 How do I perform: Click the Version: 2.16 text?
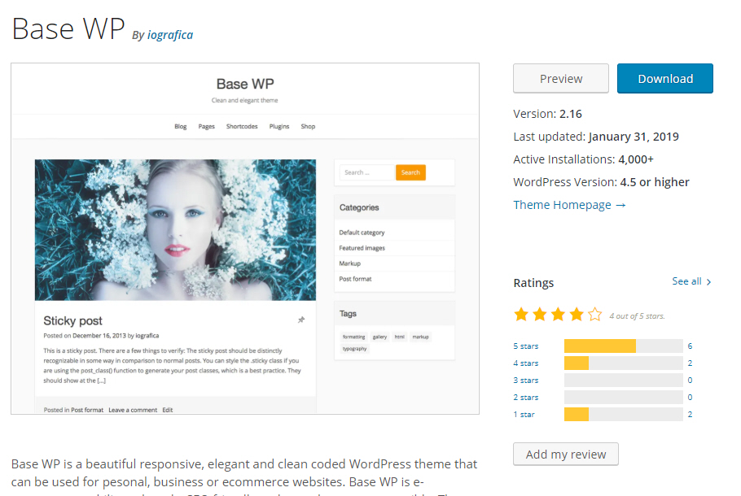[547, 114]
